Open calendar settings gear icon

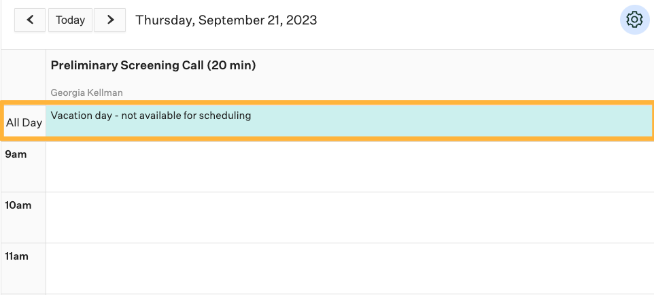(634, 20)
